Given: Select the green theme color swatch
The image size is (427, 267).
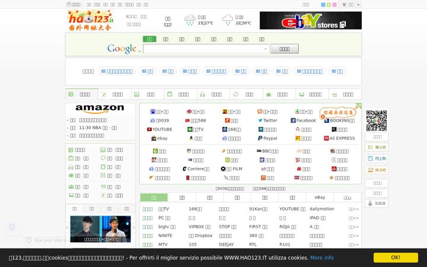Looking at the screenshot, I should [x=329, y=5].
